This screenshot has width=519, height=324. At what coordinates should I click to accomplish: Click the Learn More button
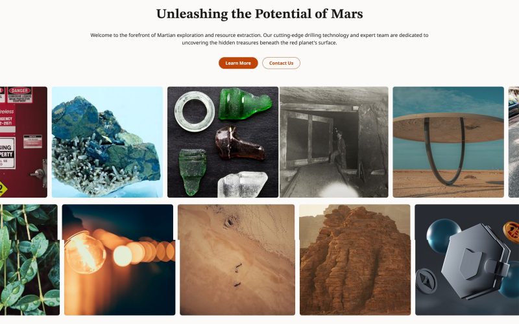(238, 63)
